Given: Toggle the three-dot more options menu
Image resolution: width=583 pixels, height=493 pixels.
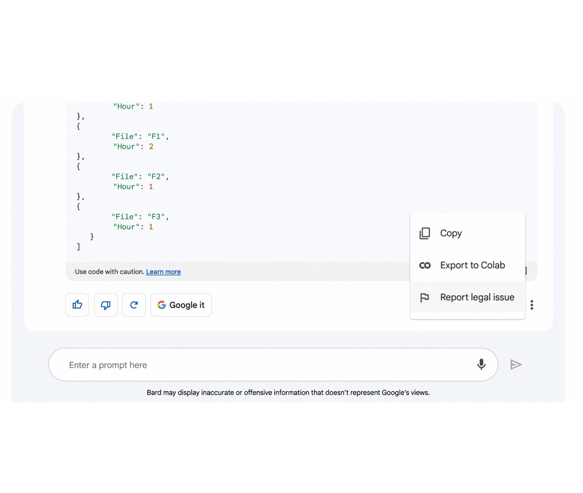Looking at the screenshot, I should pos(532,305).
